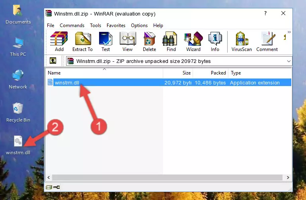Viewport: 306px width, 200px height.
Task: Show archive Info
Action: click(215, 41)
